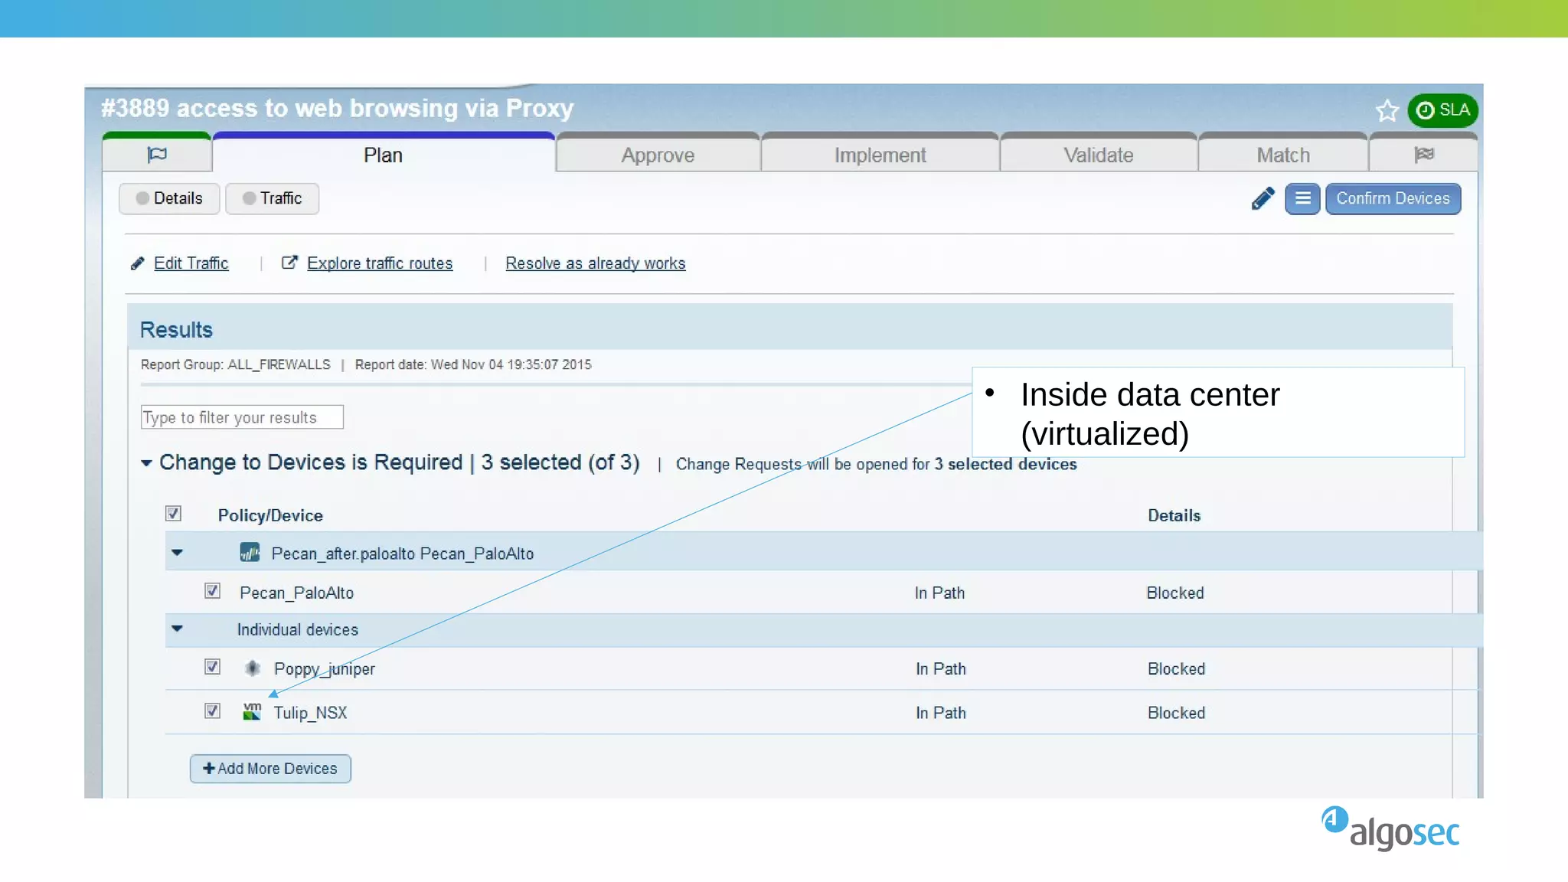Click Blocked status for Pecan_PaloAlto
This screenshot has width=1568, height=882.
1175,593
